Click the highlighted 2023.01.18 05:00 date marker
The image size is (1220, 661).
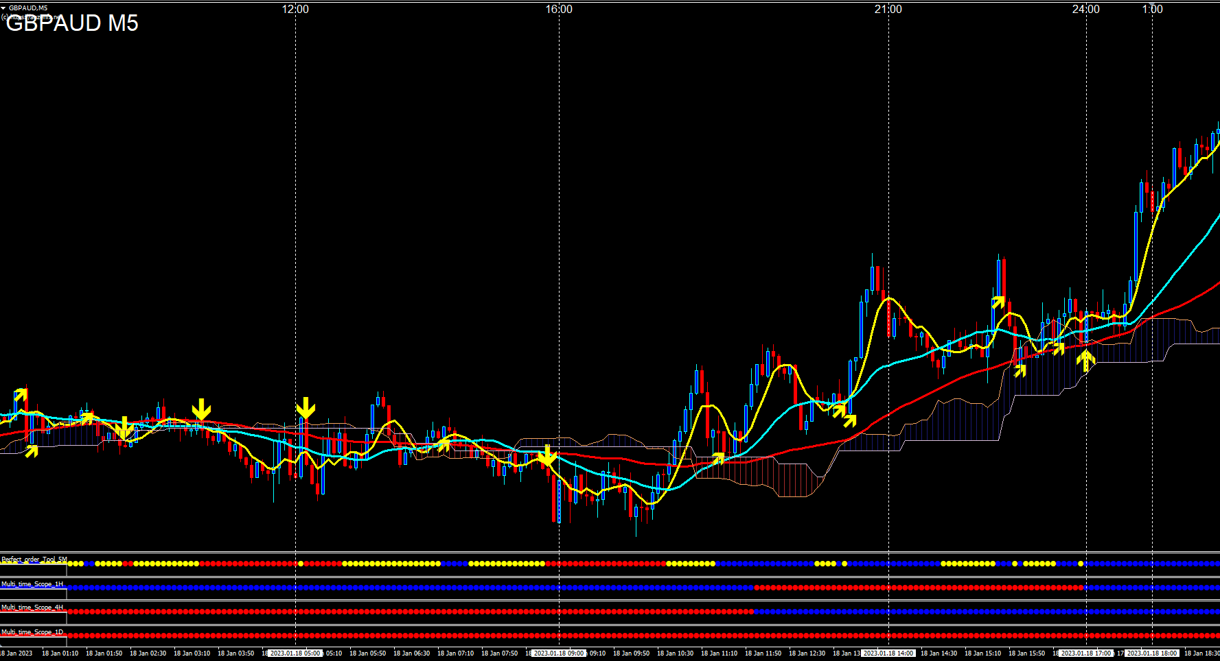click(295, 653)
